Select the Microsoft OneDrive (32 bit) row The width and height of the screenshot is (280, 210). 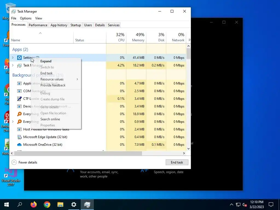click(98, 145)
